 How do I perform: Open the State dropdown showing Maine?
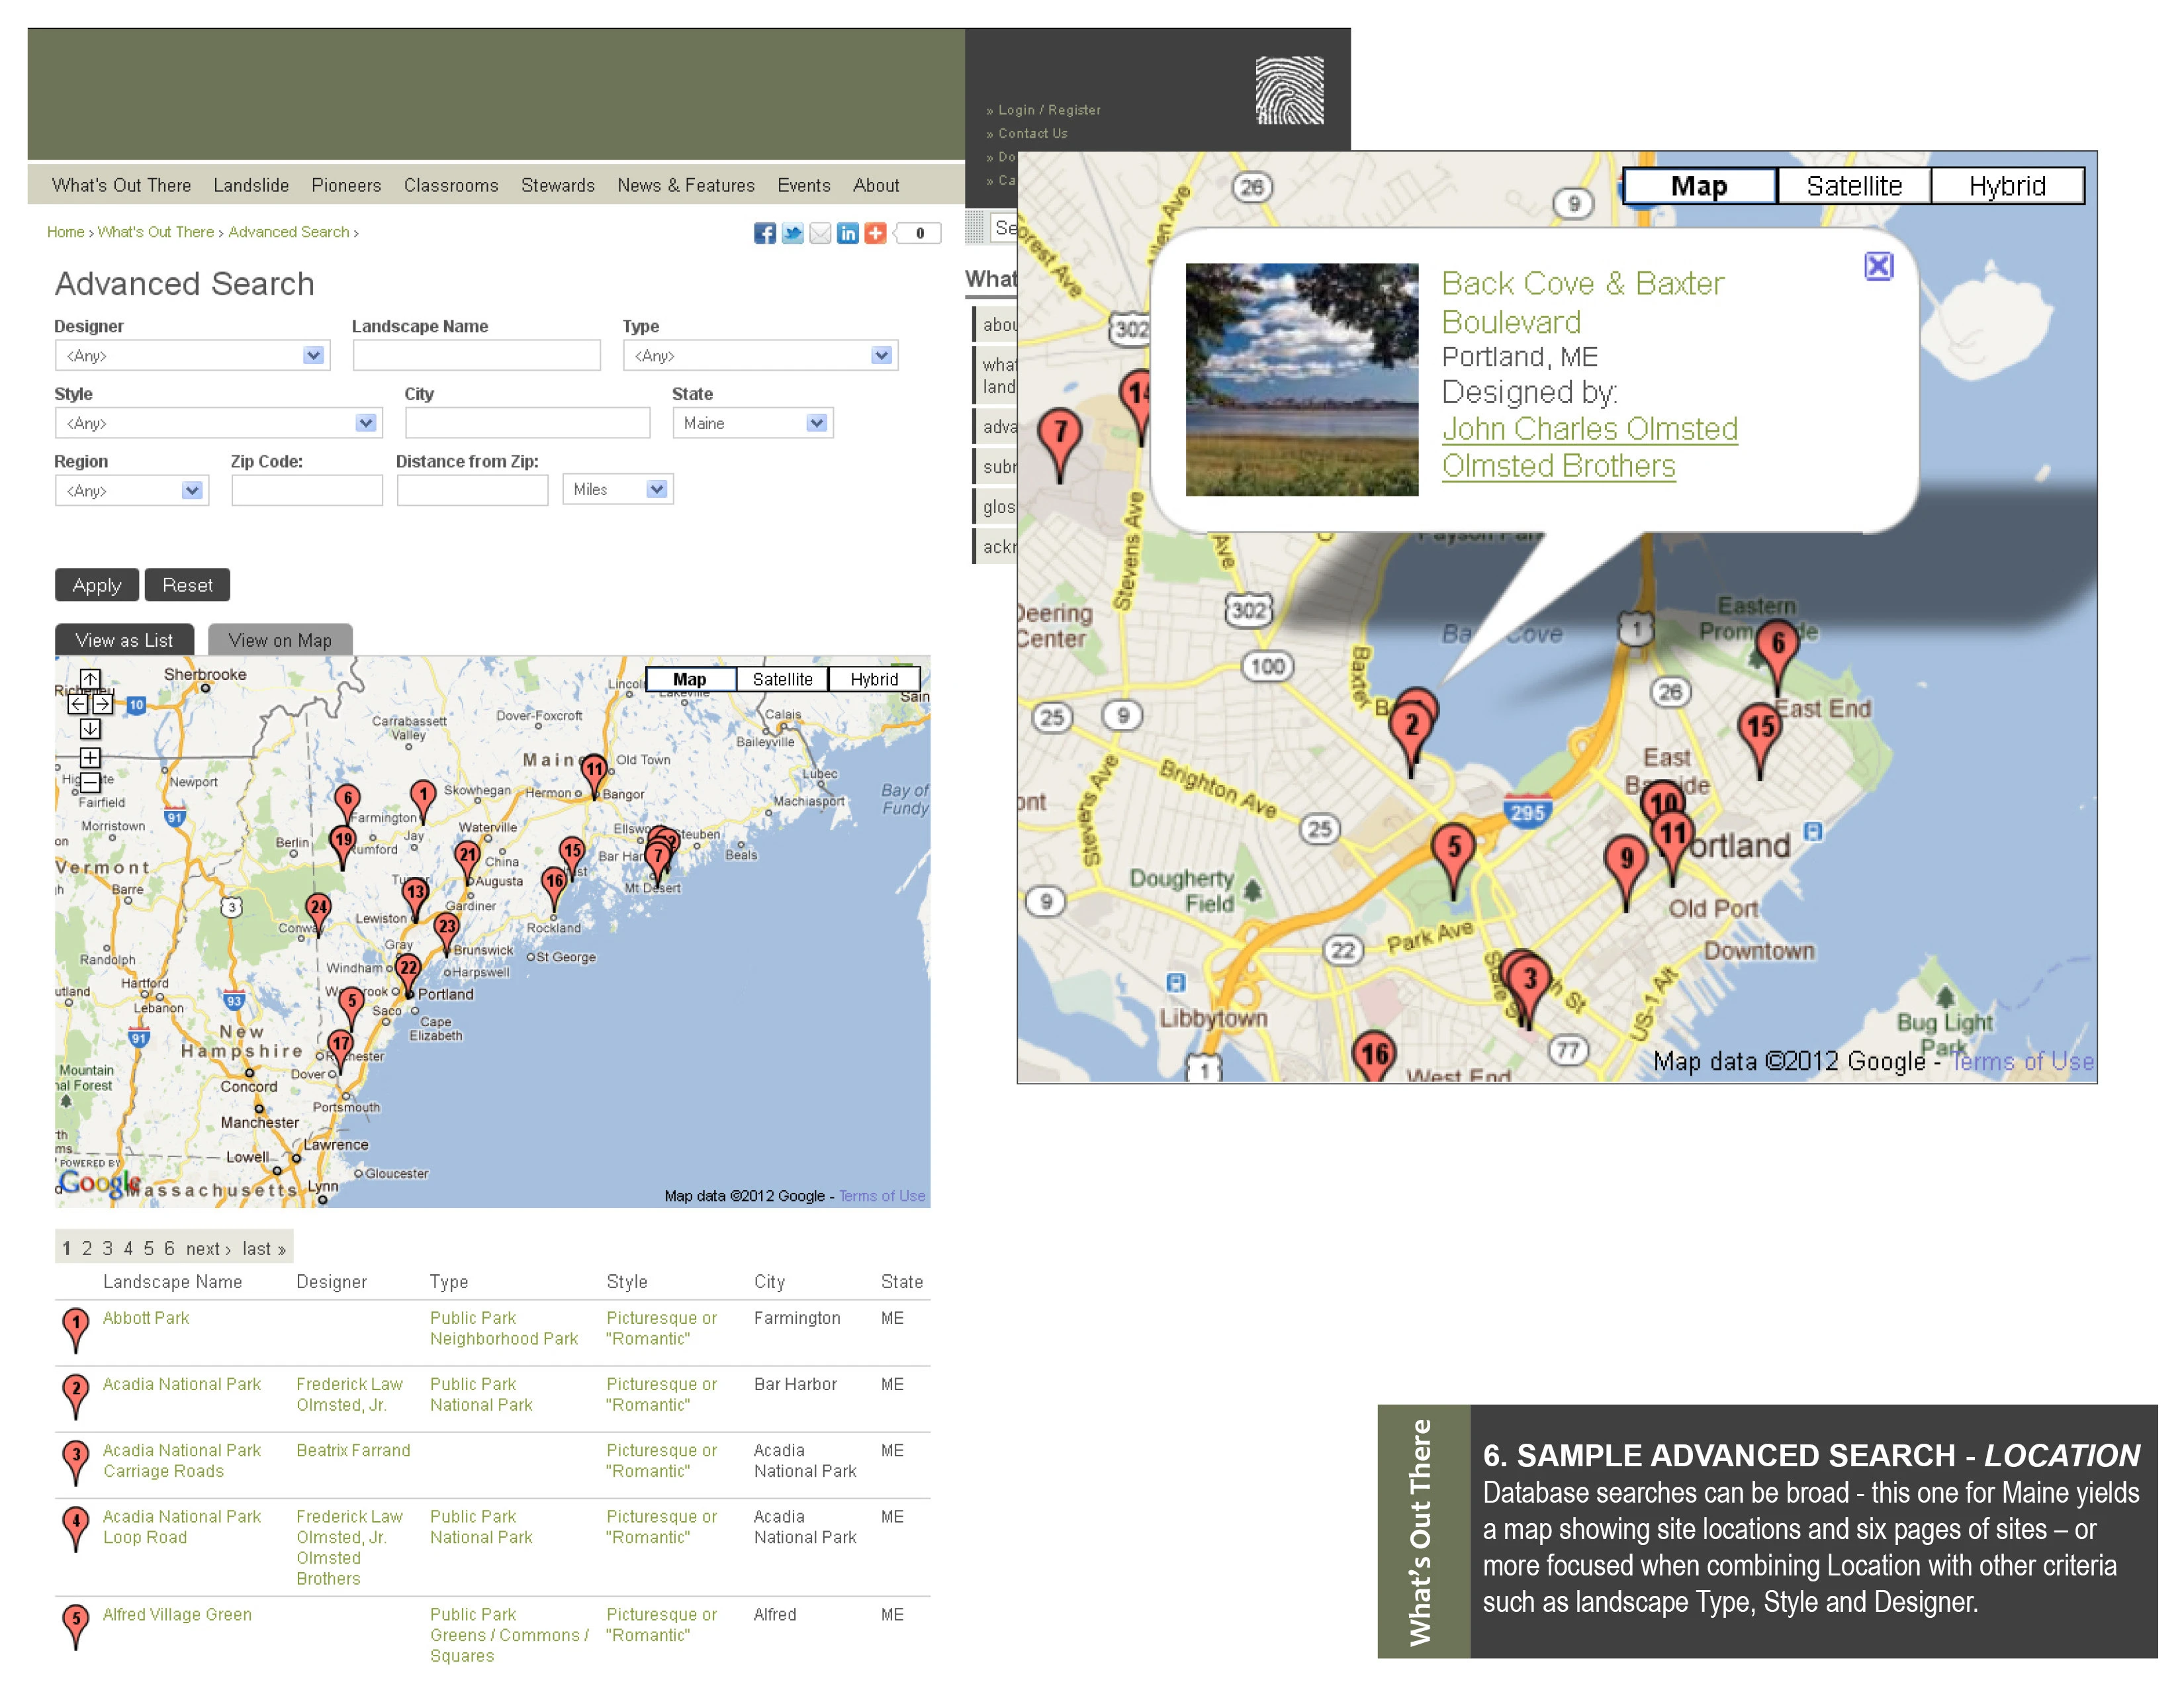[753, 423]
